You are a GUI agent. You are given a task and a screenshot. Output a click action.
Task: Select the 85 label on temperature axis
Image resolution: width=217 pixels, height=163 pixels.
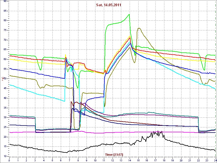4,11
